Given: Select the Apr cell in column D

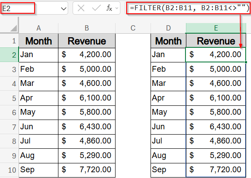Looking at the screenshot, I should pyautogui.click(x=168, y=98).
